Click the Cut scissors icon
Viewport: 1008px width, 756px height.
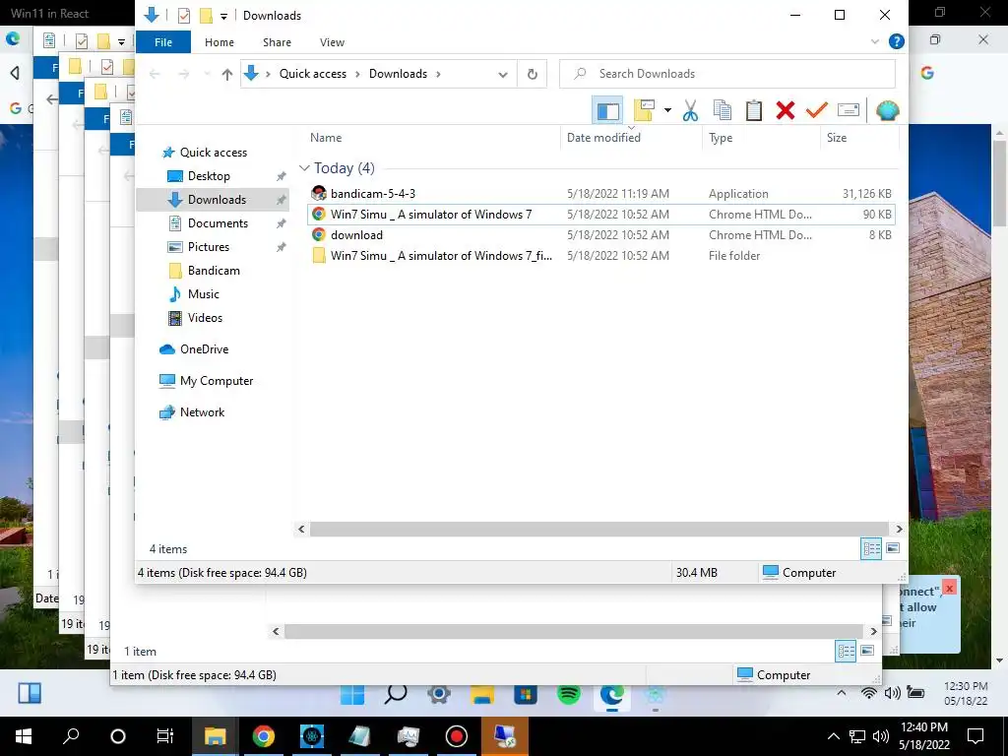coord(690,110)
